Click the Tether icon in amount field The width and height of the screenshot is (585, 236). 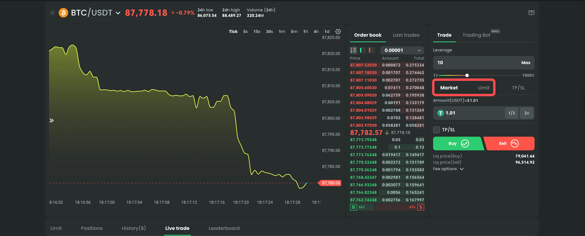441,113
